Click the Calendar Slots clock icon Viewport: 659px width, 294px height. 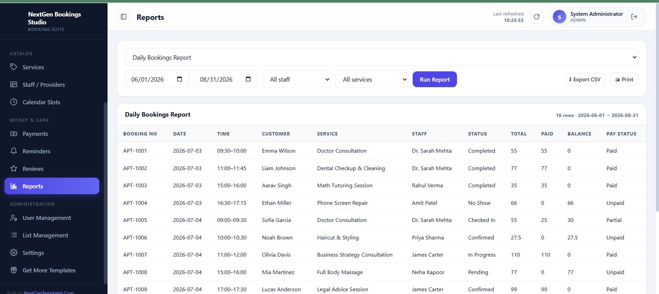point(14,102)
